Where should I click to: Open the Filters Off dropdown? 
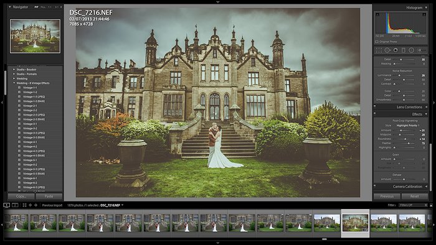(413, 205)
